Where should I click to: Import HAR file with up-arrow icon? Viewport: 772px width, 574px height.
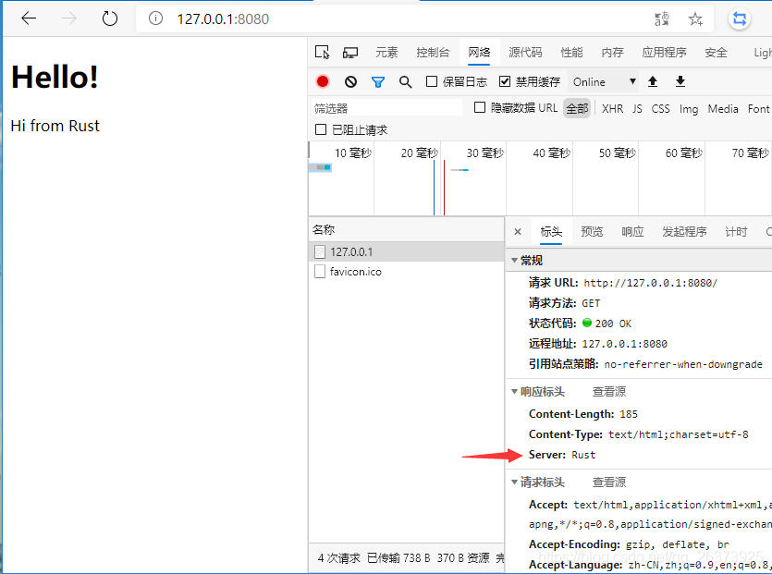coord(654,81)
